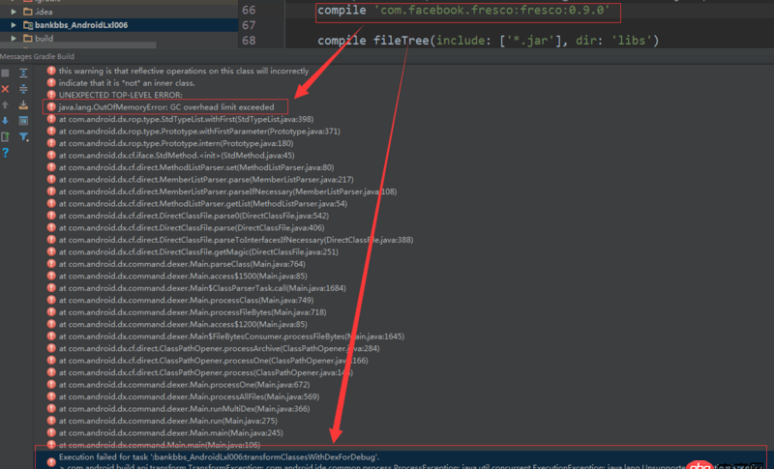Click the project tree horizontal scrollbar
The width and height of the screenshot is (774, 469).
[x=78, y=44]
